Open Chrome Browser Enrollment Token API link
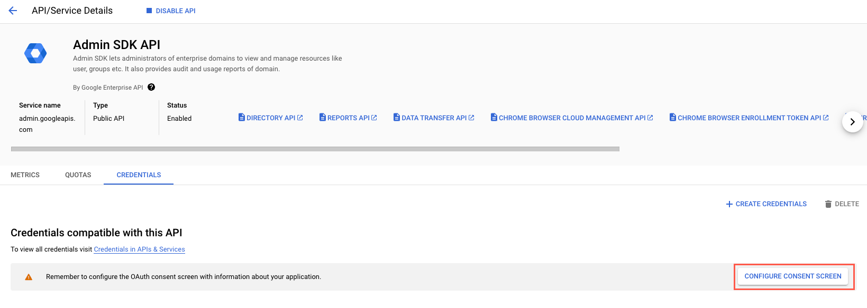867x308 pixels. (x=749, y=118)
